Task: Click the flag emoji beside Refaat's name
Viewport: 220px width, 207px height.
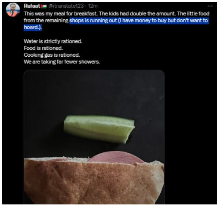Action: coord(43,6)
